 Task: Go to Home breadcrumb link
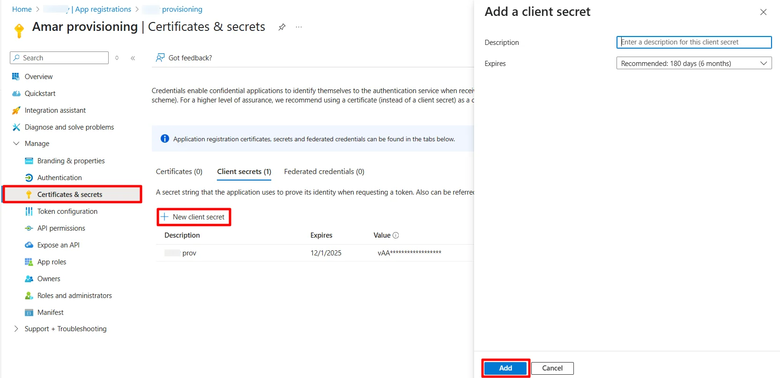22,9
